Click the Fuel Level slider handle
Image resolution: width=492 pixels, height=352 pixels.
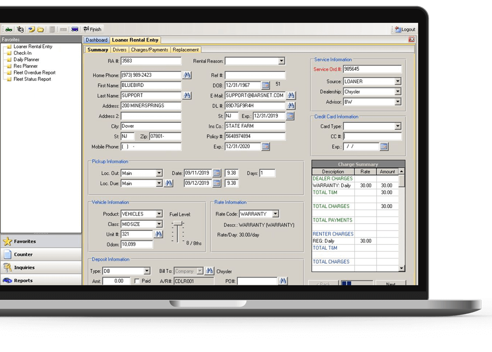[x=178, y=223]
